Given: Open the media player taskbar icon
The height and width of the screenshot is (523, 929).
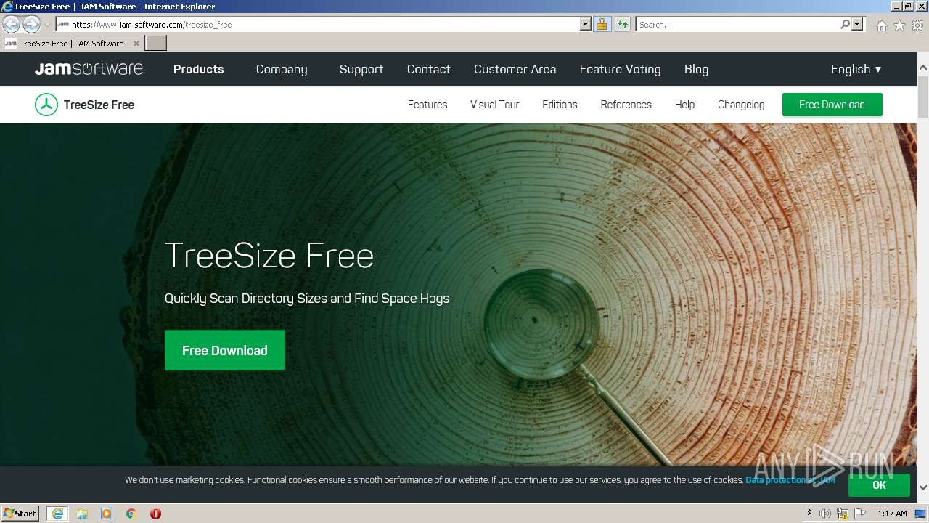Looking at the screenshot, I should point(107,514).
